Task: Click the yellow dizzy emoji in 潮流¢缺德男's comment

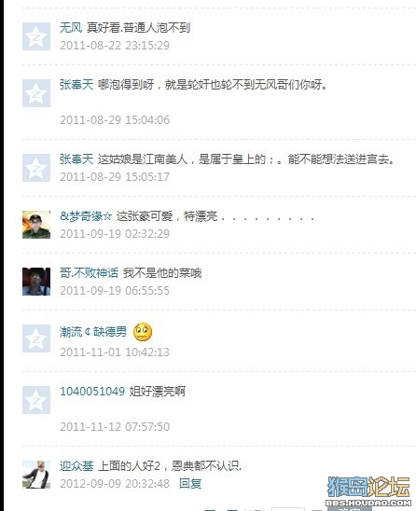Action: coord(143,332)
